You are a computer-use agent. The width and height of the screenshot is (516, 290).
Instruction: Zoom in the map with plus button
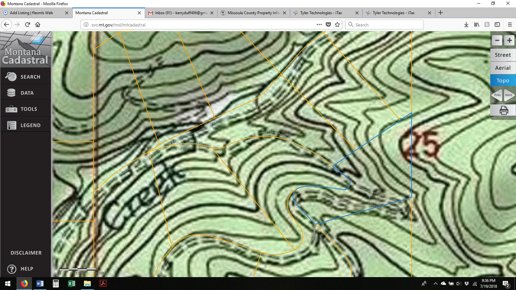click(x=509, y=41)
